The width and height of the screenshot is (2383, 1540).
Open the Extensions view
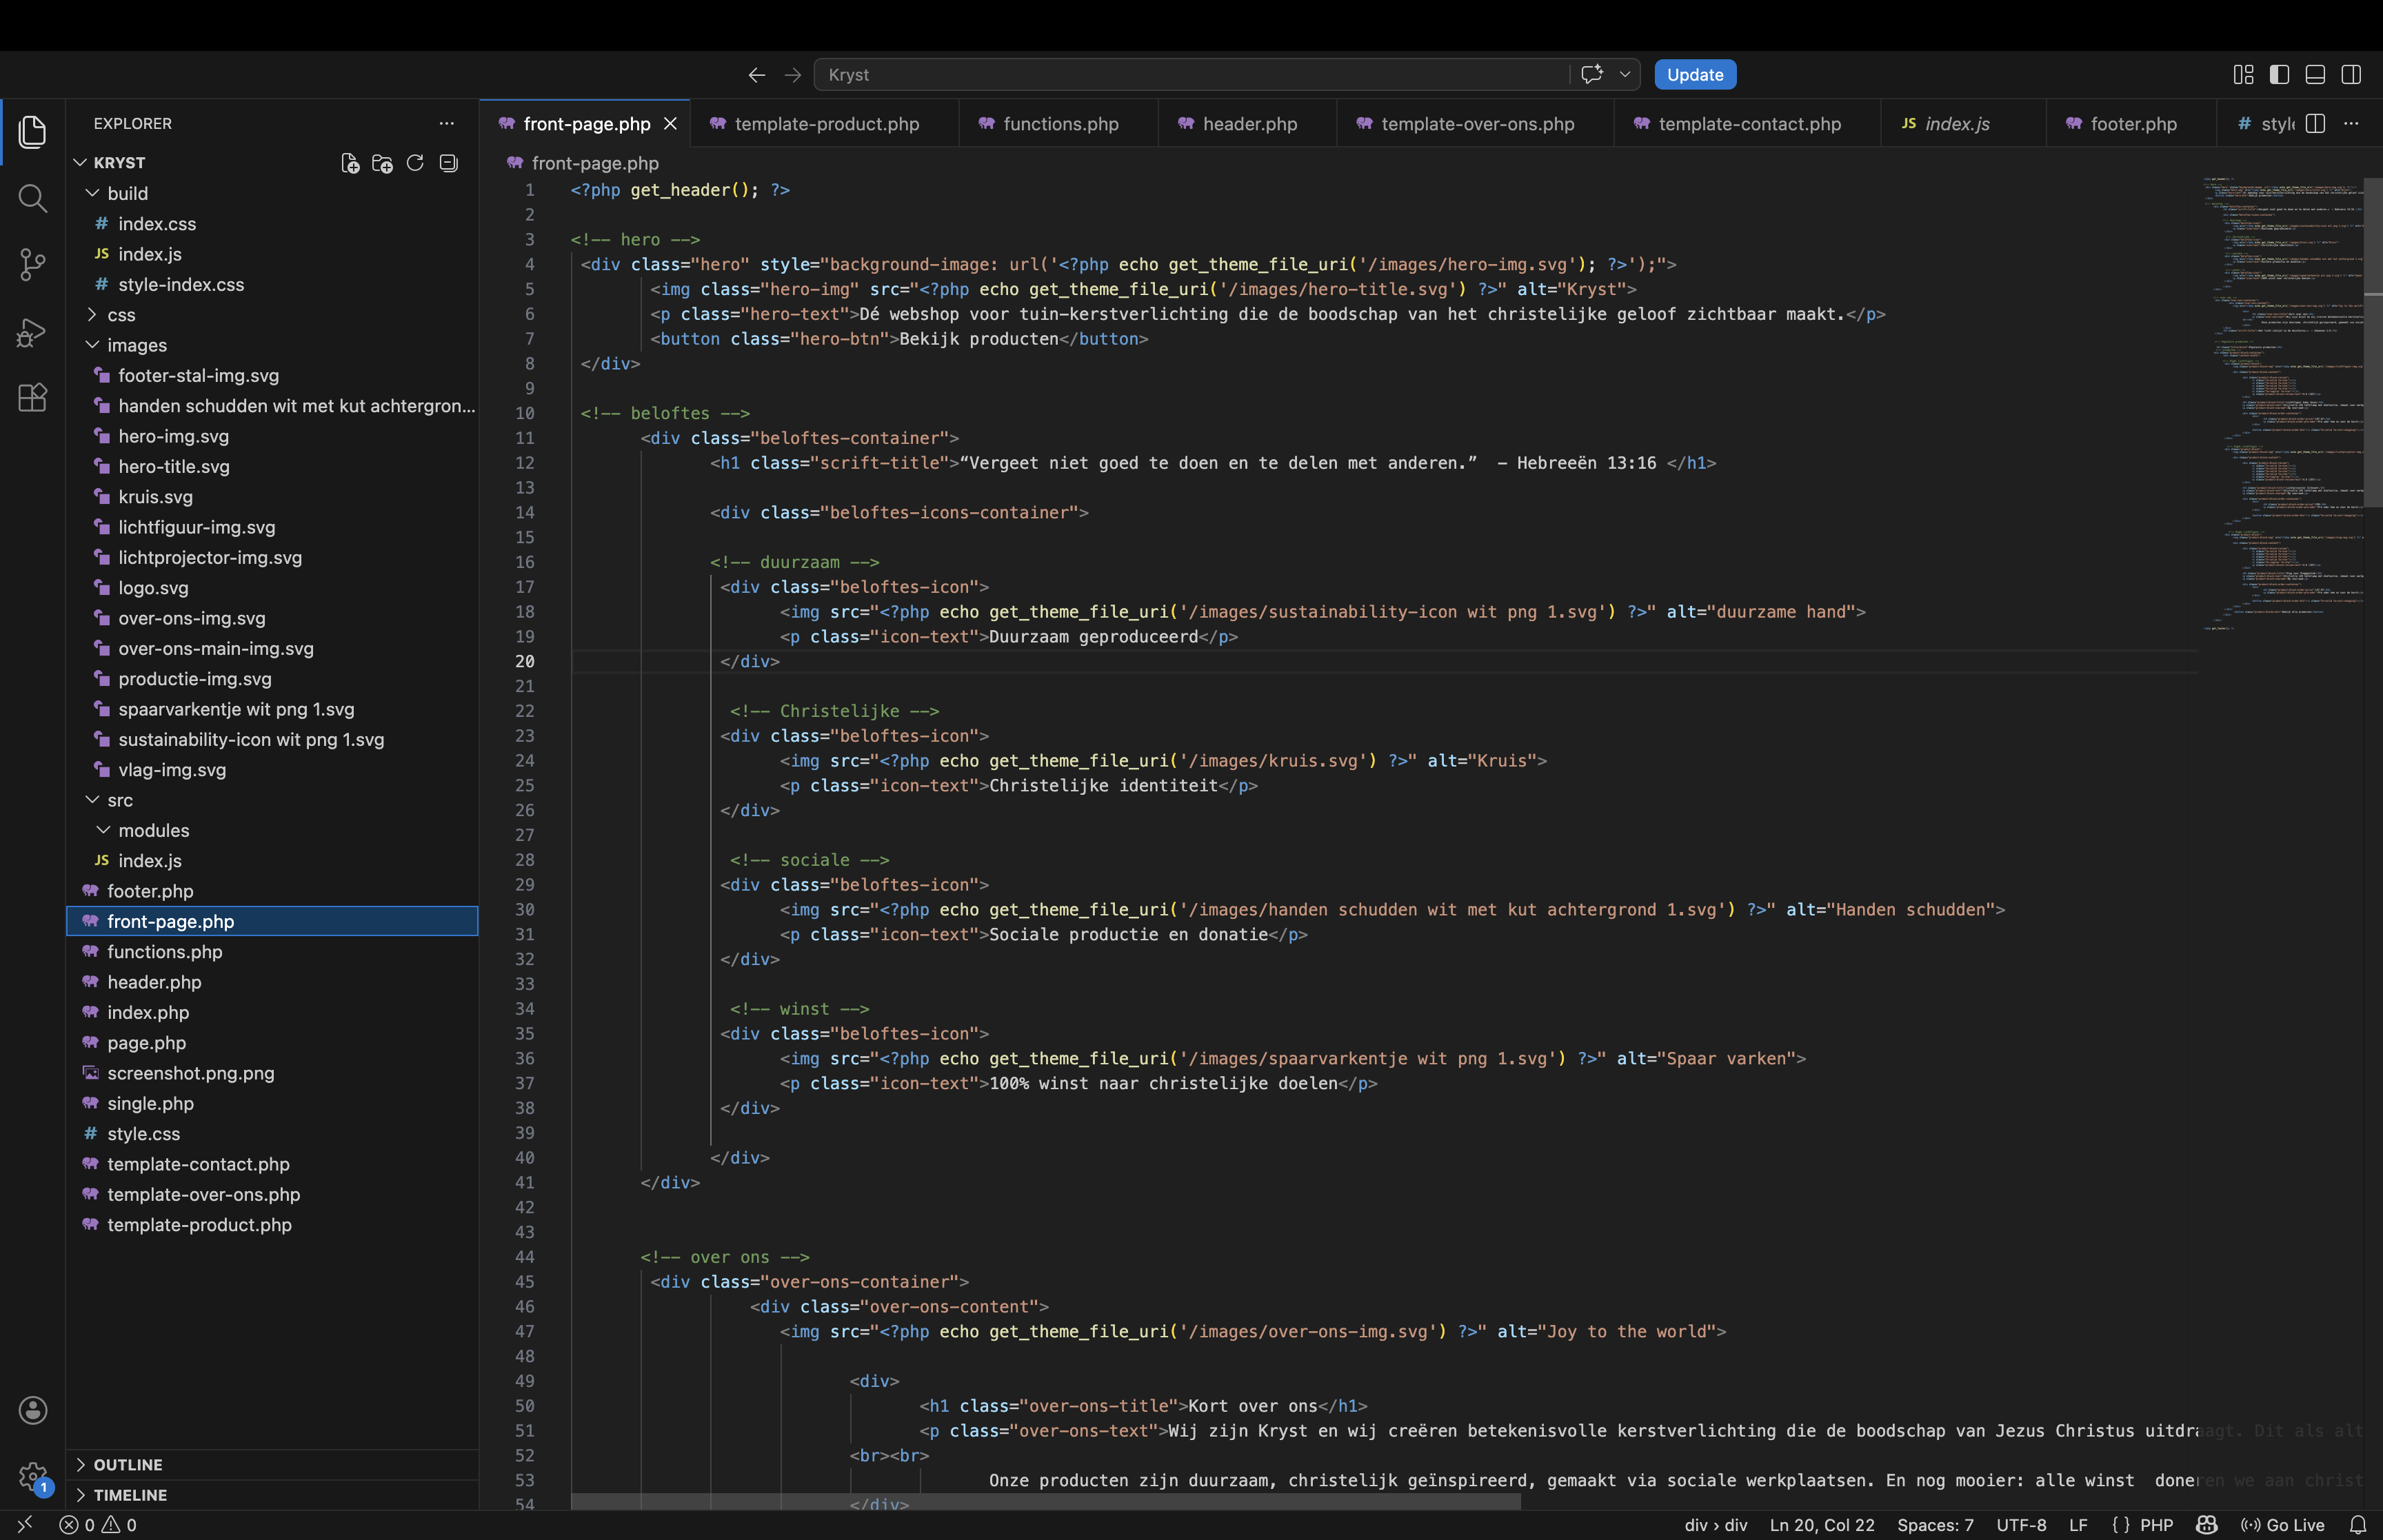(32, 398)
